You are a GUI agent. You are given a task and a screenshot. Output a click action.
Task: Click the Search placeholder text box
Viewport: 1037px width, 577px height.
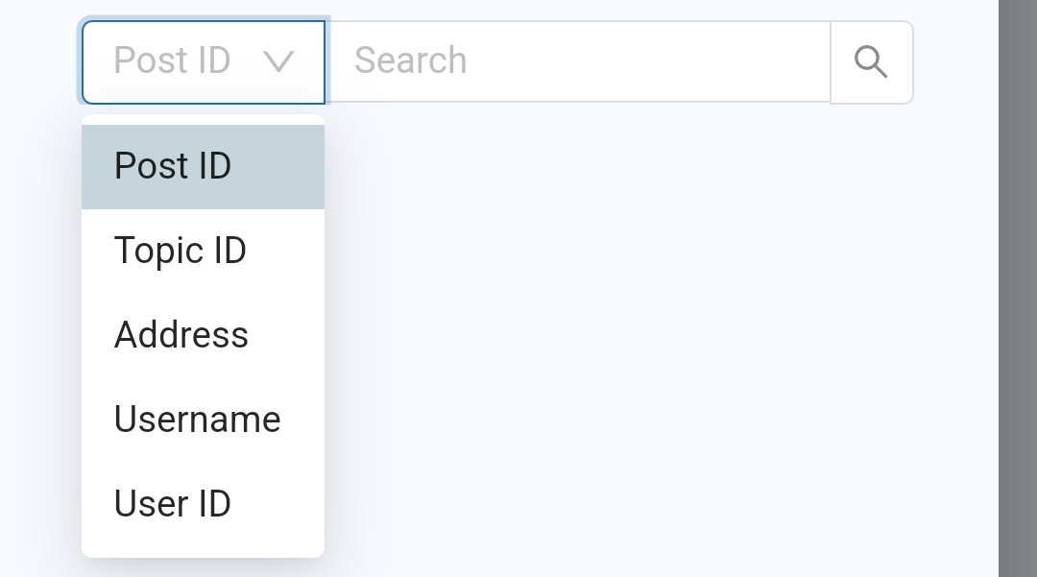tap(579, 62)
